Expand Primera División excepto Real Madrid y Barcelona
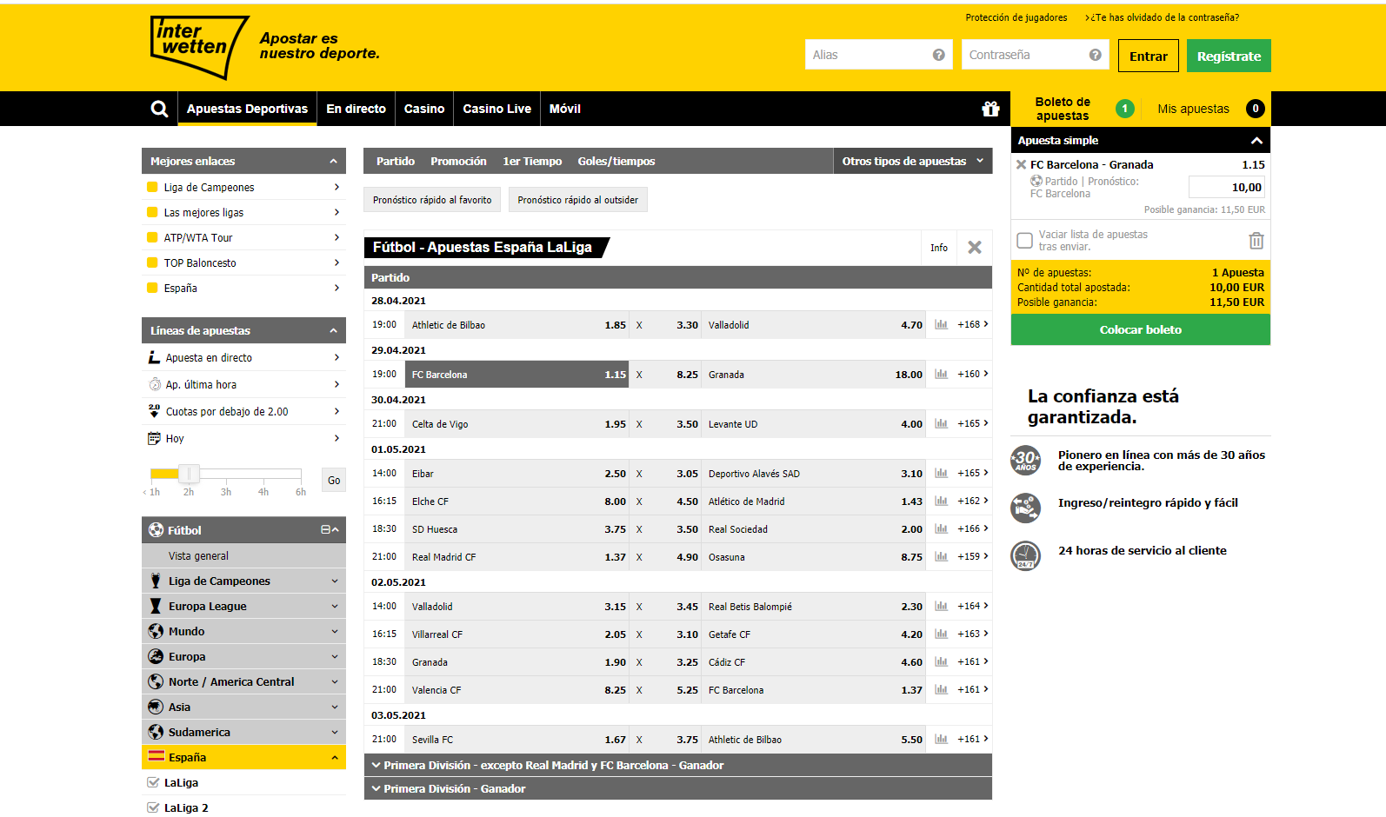The image size is (1386, 817). pos(677,765)
